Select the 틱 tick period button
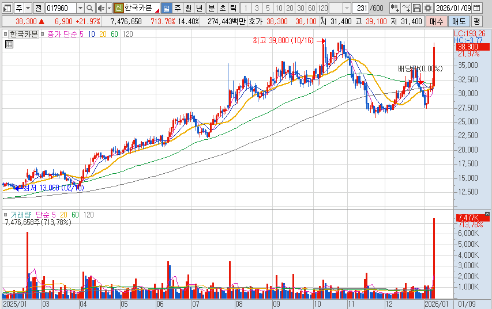Viewport: 492px width, 309px height. (233, 8)
